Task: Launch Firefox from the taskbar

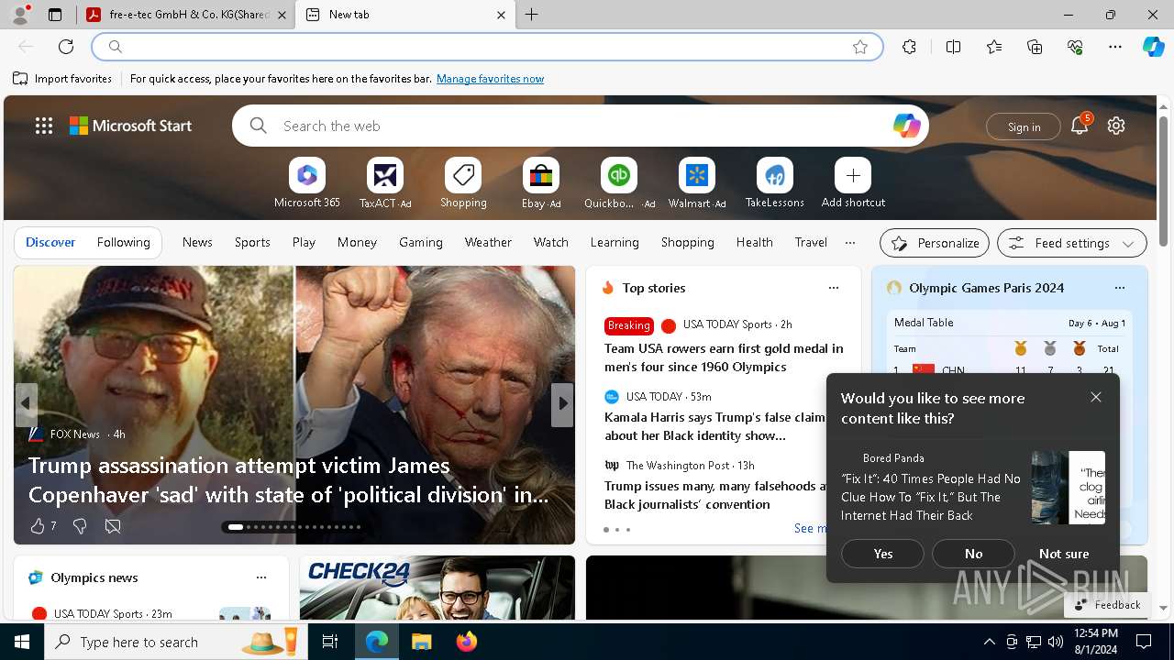Action: (x=467, y=642)
